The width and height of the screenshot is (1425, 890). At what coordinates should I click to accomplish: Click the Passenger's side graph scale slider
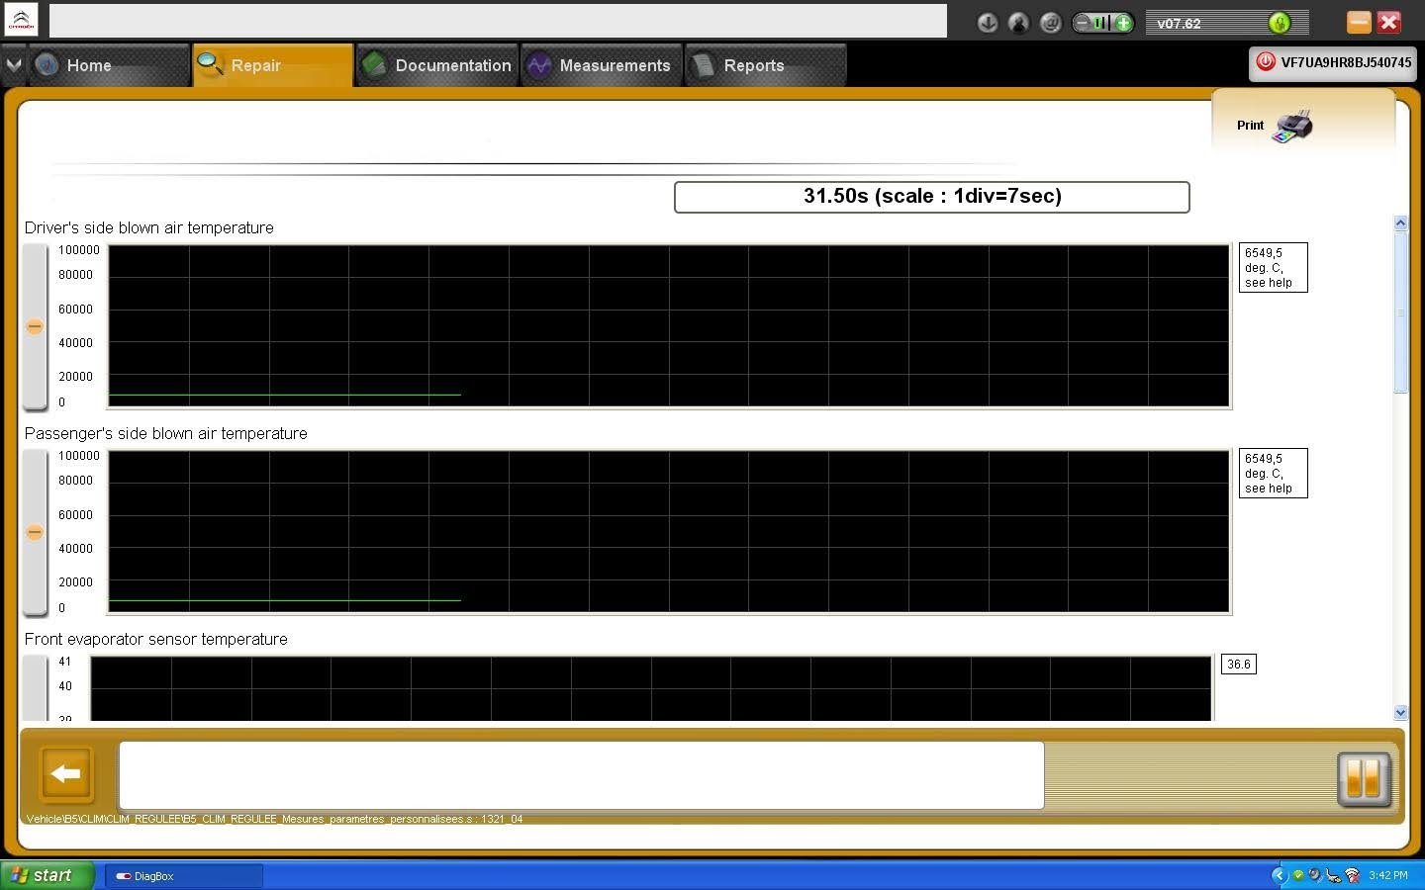click(x=35, y=532)
